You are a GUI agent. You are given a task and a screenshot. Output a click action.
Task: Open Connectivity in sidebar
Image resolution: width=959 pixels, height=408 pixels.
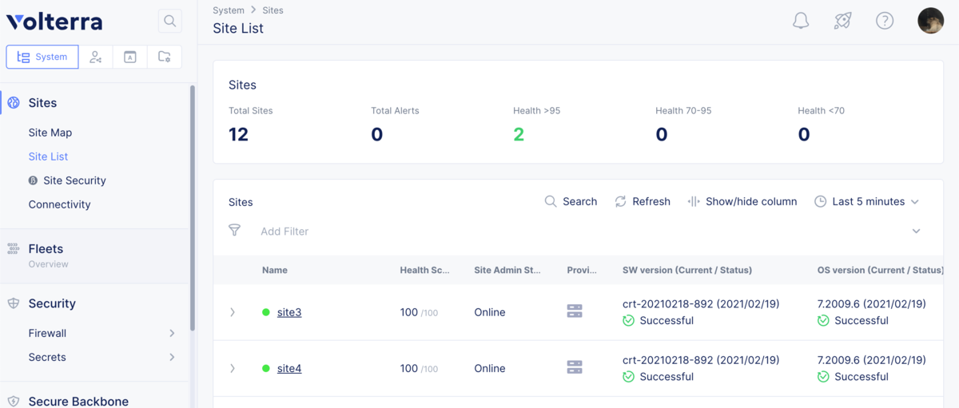(x=59, y=204)
